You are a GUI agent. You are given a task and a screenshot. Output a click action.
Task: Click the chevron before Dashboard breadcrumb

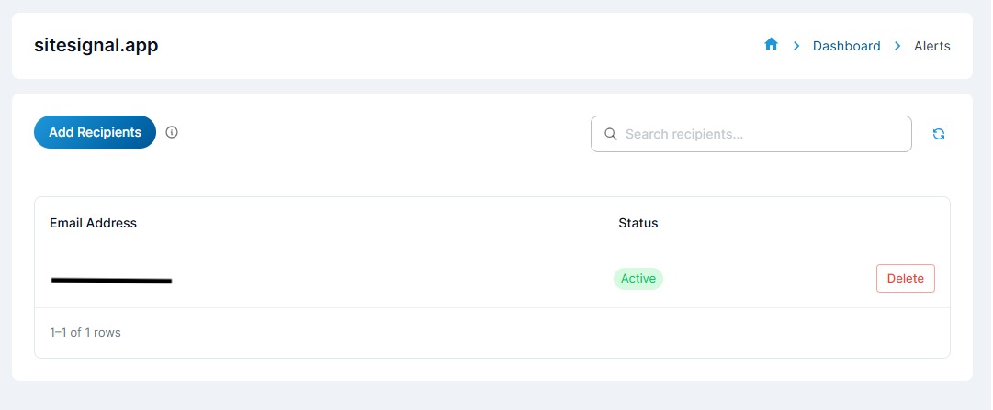(x=796, y=46)
